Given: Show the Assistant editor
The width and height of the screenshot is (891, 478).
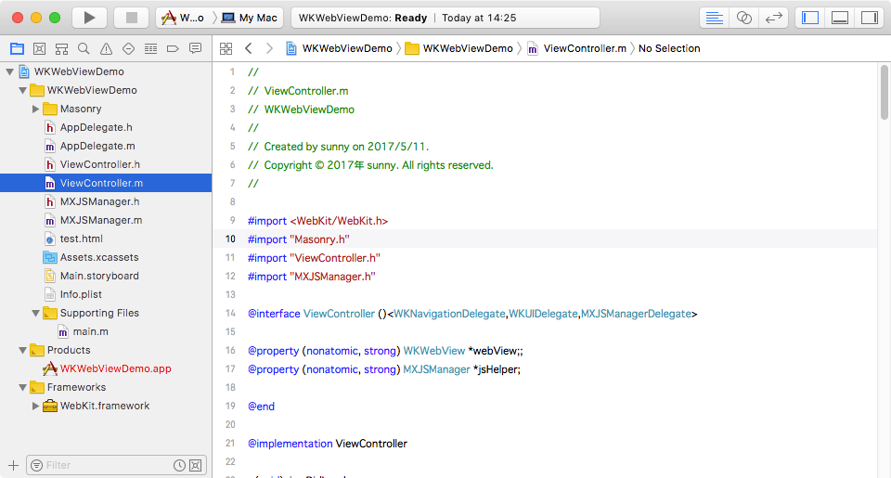Looking at the screenshot, I should point(743,18).
